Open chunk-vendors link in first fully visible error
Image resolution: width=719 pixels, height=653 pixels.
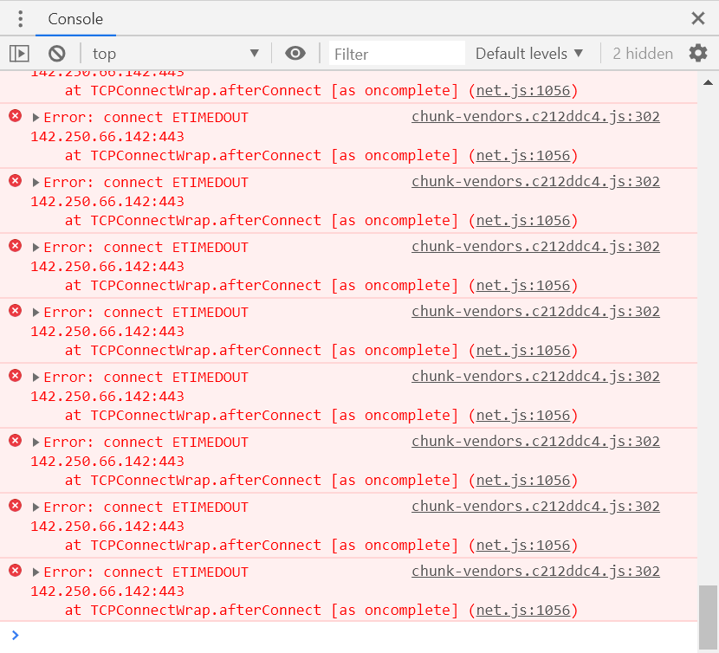[535, 116]
